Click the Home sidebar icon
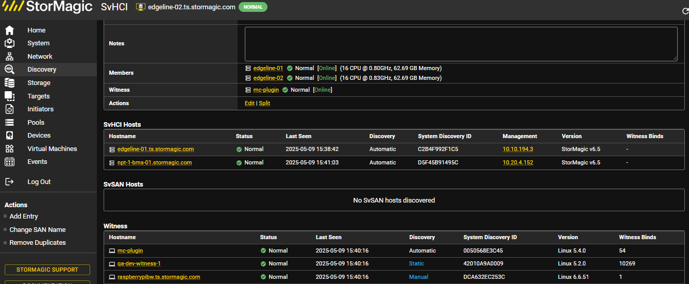The width and height of the screenshot is (689, 284). click(x=9, y=30)
